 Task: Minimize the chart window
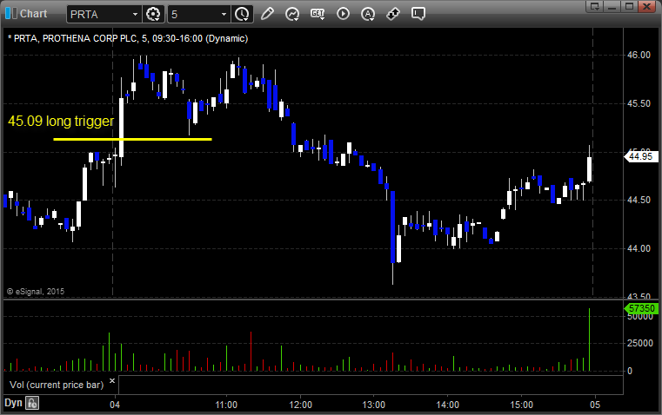[612, 6]
